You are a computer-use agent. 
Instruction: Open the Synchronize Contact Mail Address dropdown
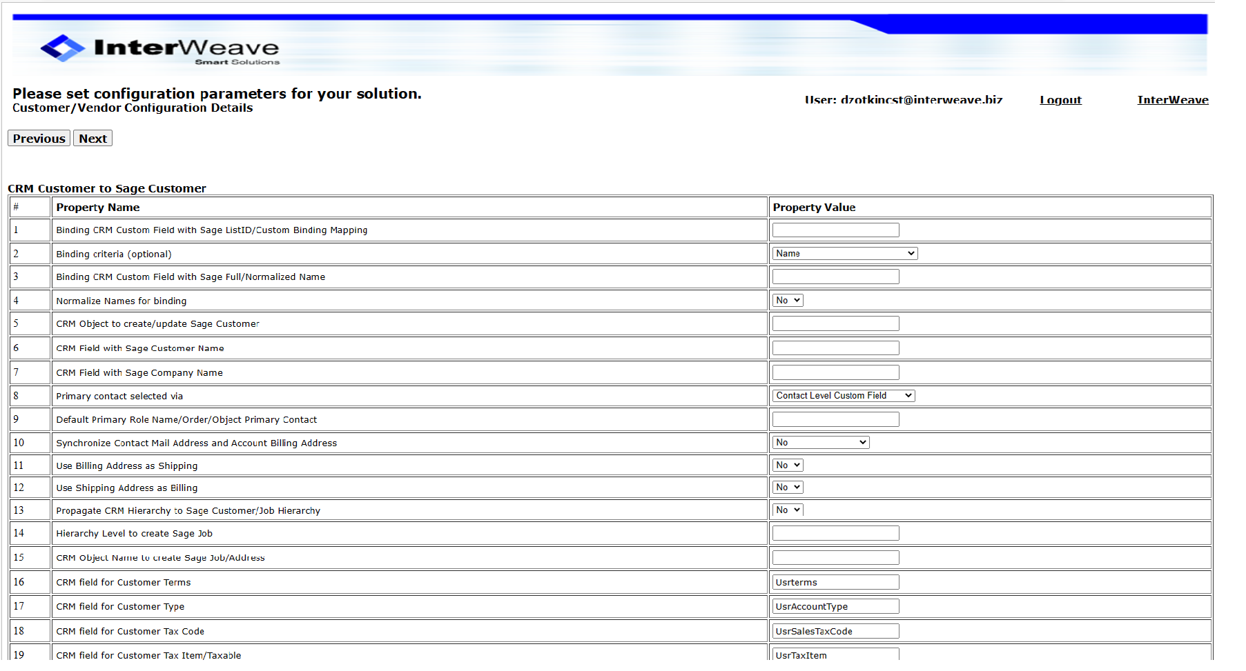click(820, 442)
